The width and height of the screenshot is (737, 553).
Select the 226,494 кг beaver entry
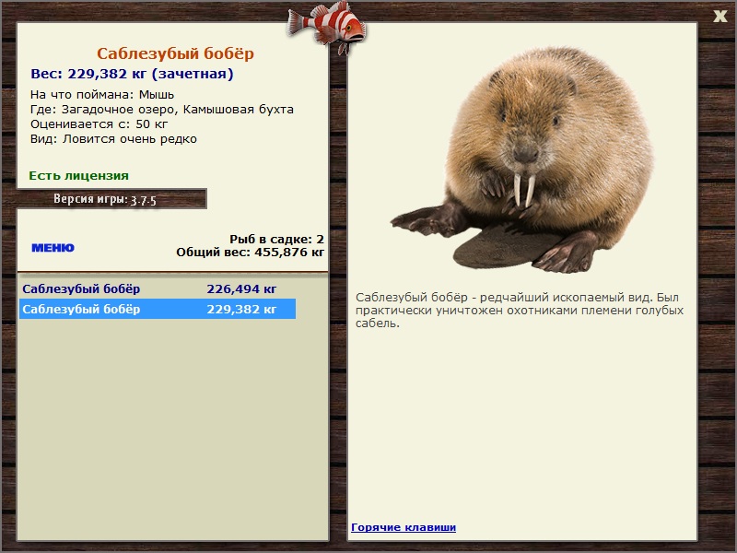tap(158, 288)
